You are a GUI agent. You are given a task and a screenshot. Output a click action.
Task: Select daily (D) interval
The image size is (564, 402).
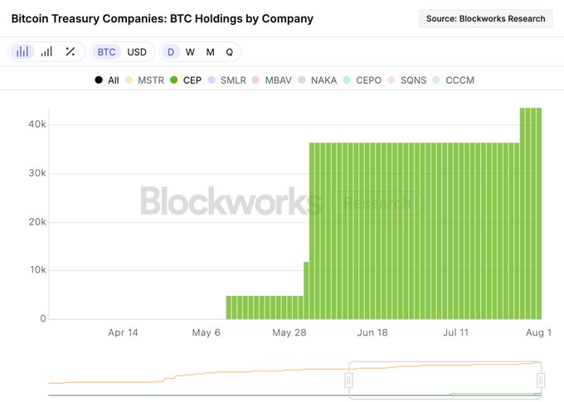[171, 51]
